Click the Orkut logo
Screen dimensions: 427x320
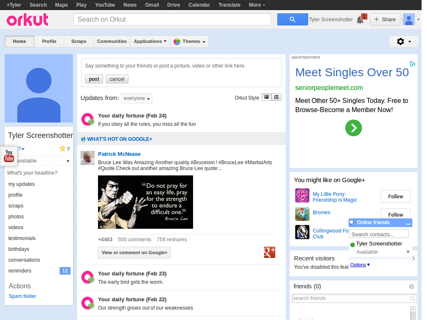pos(27,20)
